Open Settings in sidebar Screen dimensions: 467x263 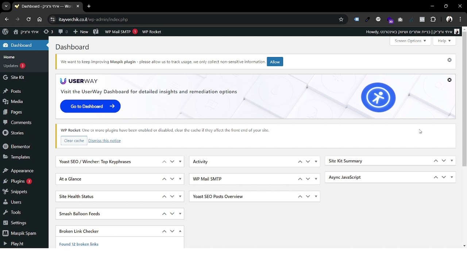click(x=24, y=223)
